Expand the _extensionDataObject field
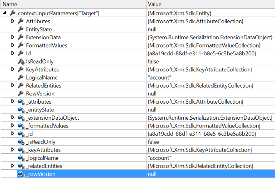Screen dimensions: 275x179 [13, 118]
